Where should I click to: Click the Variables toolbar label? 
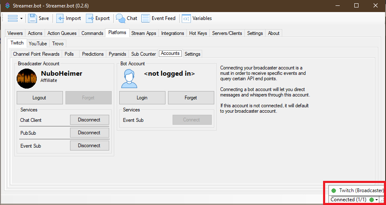[x=202, y=18]
